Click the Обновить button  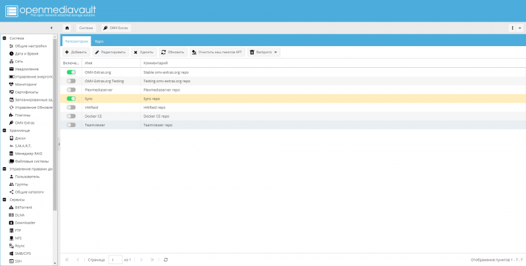coord(173,52)
